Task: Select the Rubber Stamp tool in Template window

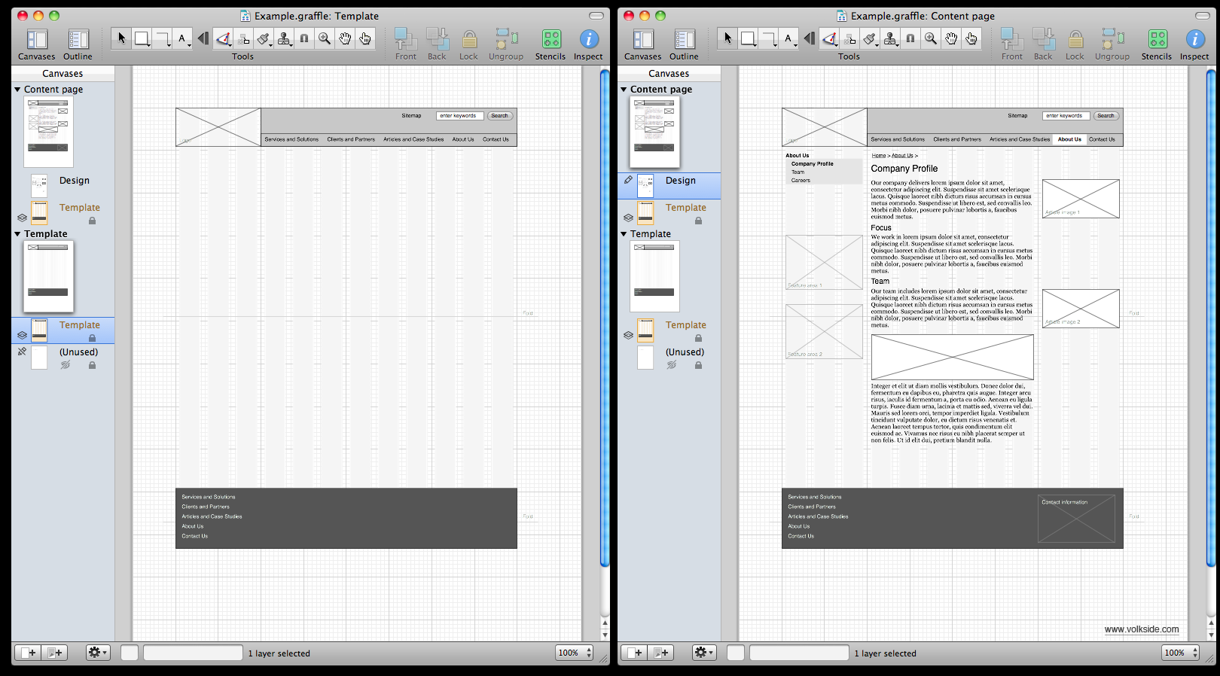Action: 284,38
